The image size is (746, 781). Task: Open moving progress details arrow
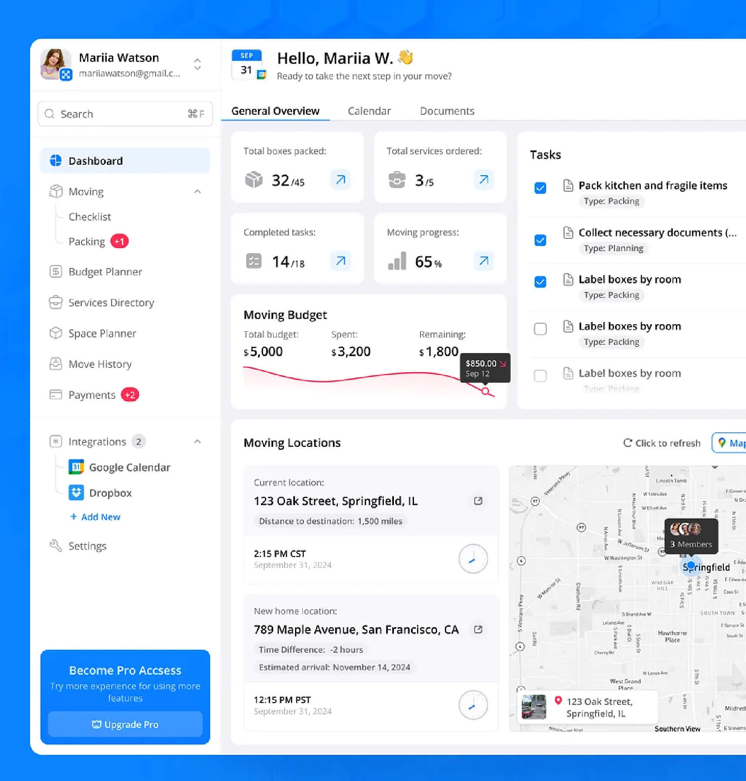pos(484,261)
